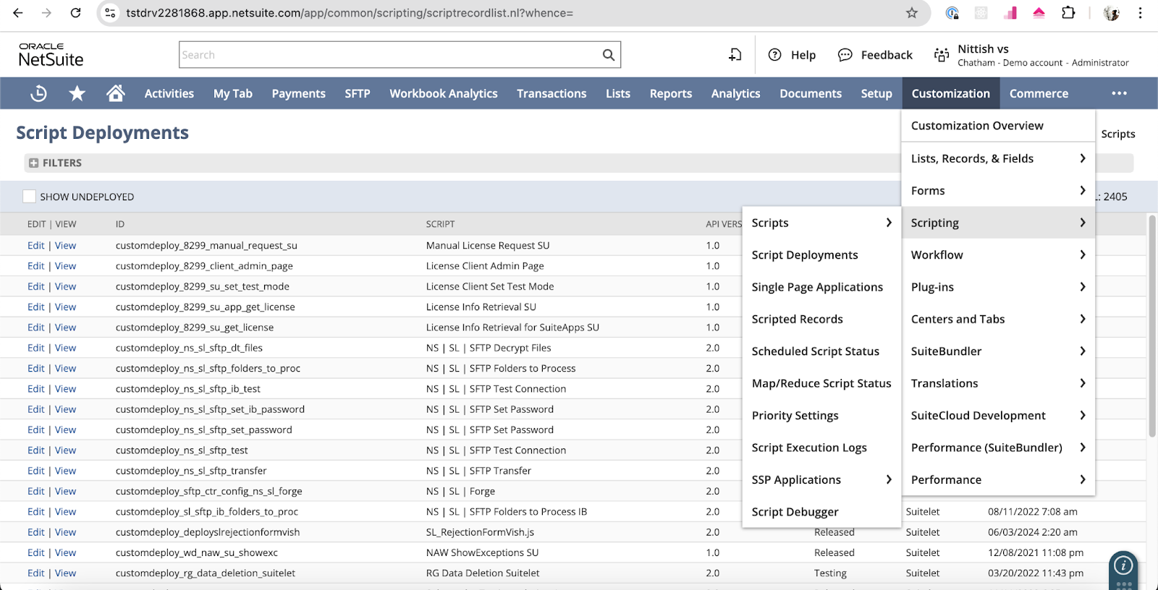Select Customization Overview
Image resolution: width=1158 pixels, height=590 pixels.
[977, 126]
